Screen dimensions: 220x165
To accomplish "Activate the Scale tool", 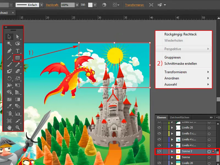I will click(18, 78).
